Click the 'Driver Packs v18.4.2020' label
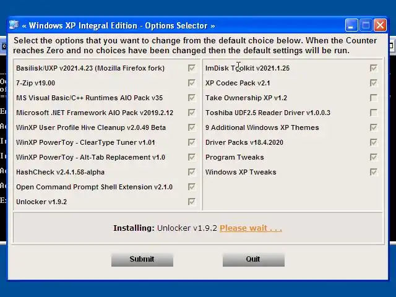The height and width of the screenshot is (297, 396). coord(244,142)
